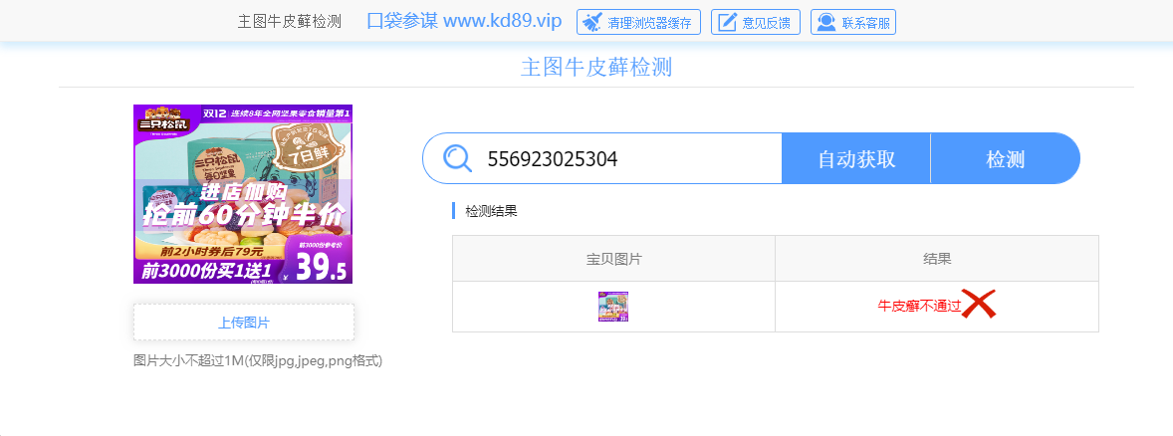
Task: Click the red X failure mark
Action: (x=979, y=305)
